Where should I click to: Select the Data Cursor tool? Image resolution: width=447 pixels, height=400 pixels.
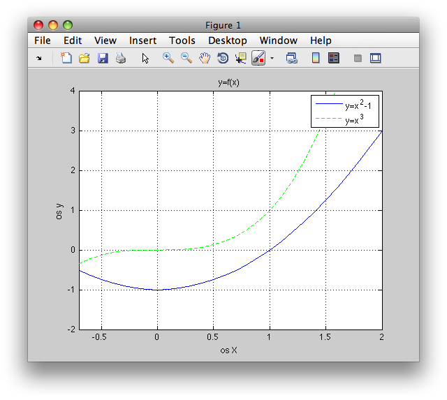click(x=241, y=58)
